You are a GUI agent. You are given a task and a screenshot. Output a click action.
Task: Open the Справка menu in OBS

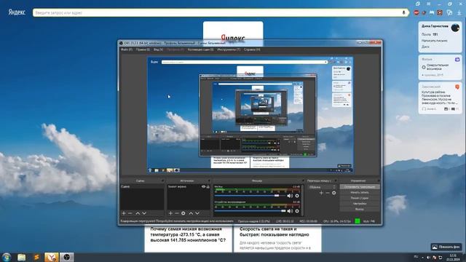pyautogui.click(x=252, y=49)
